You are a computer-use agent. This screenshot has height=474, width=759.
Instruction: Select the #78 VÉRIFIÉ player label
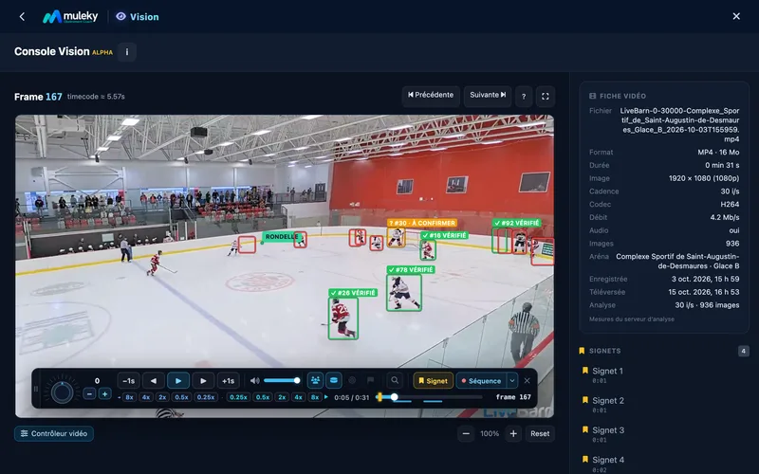[x=411, y=269]
